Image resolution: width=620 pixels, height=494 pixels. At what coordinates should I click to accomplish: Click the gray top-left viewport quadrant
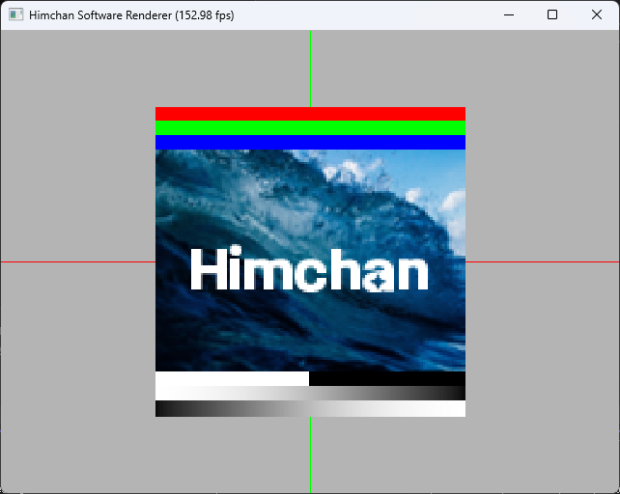tap(77, 145)
